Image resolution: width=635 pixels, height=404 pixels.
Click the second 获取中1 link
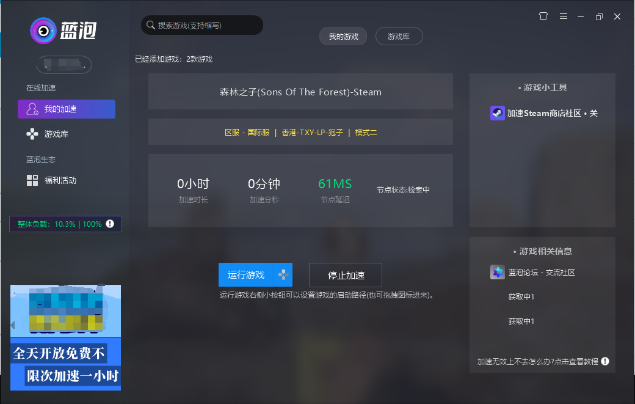521,321
